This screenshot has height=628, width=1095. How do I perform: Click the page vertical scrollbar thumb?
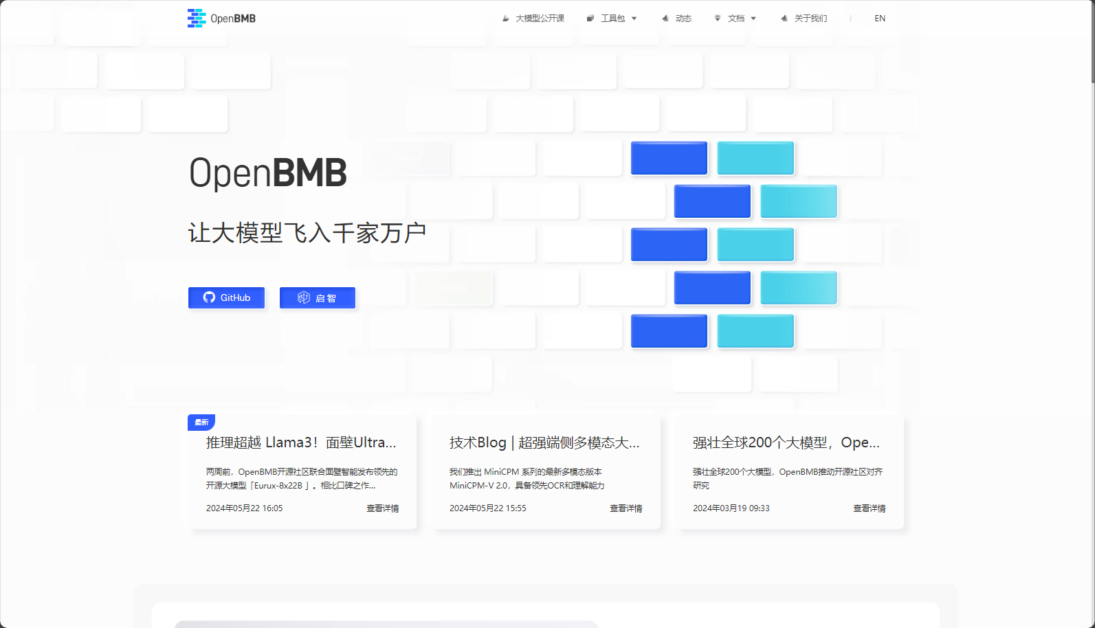click(x=1093, y=41)
